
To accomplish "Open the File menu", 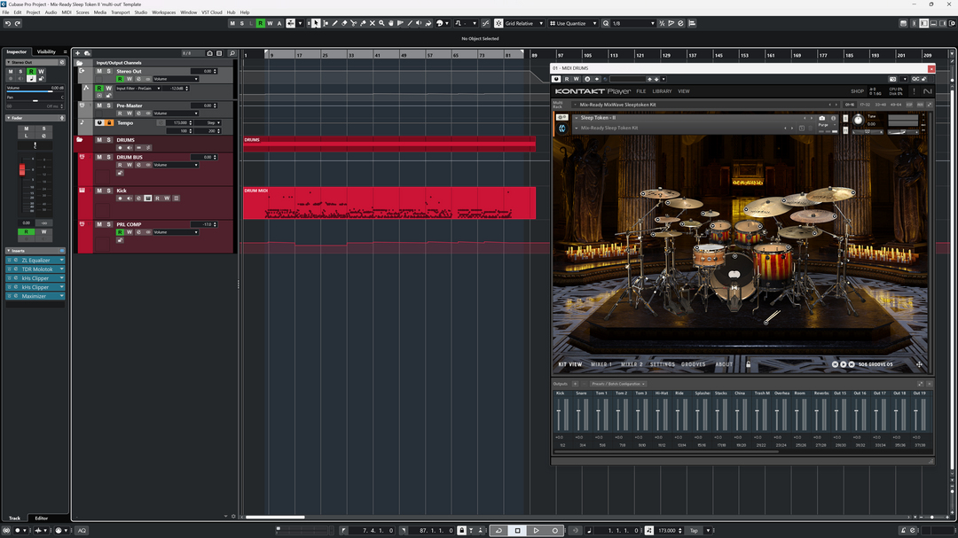I will tap(5, 12).
